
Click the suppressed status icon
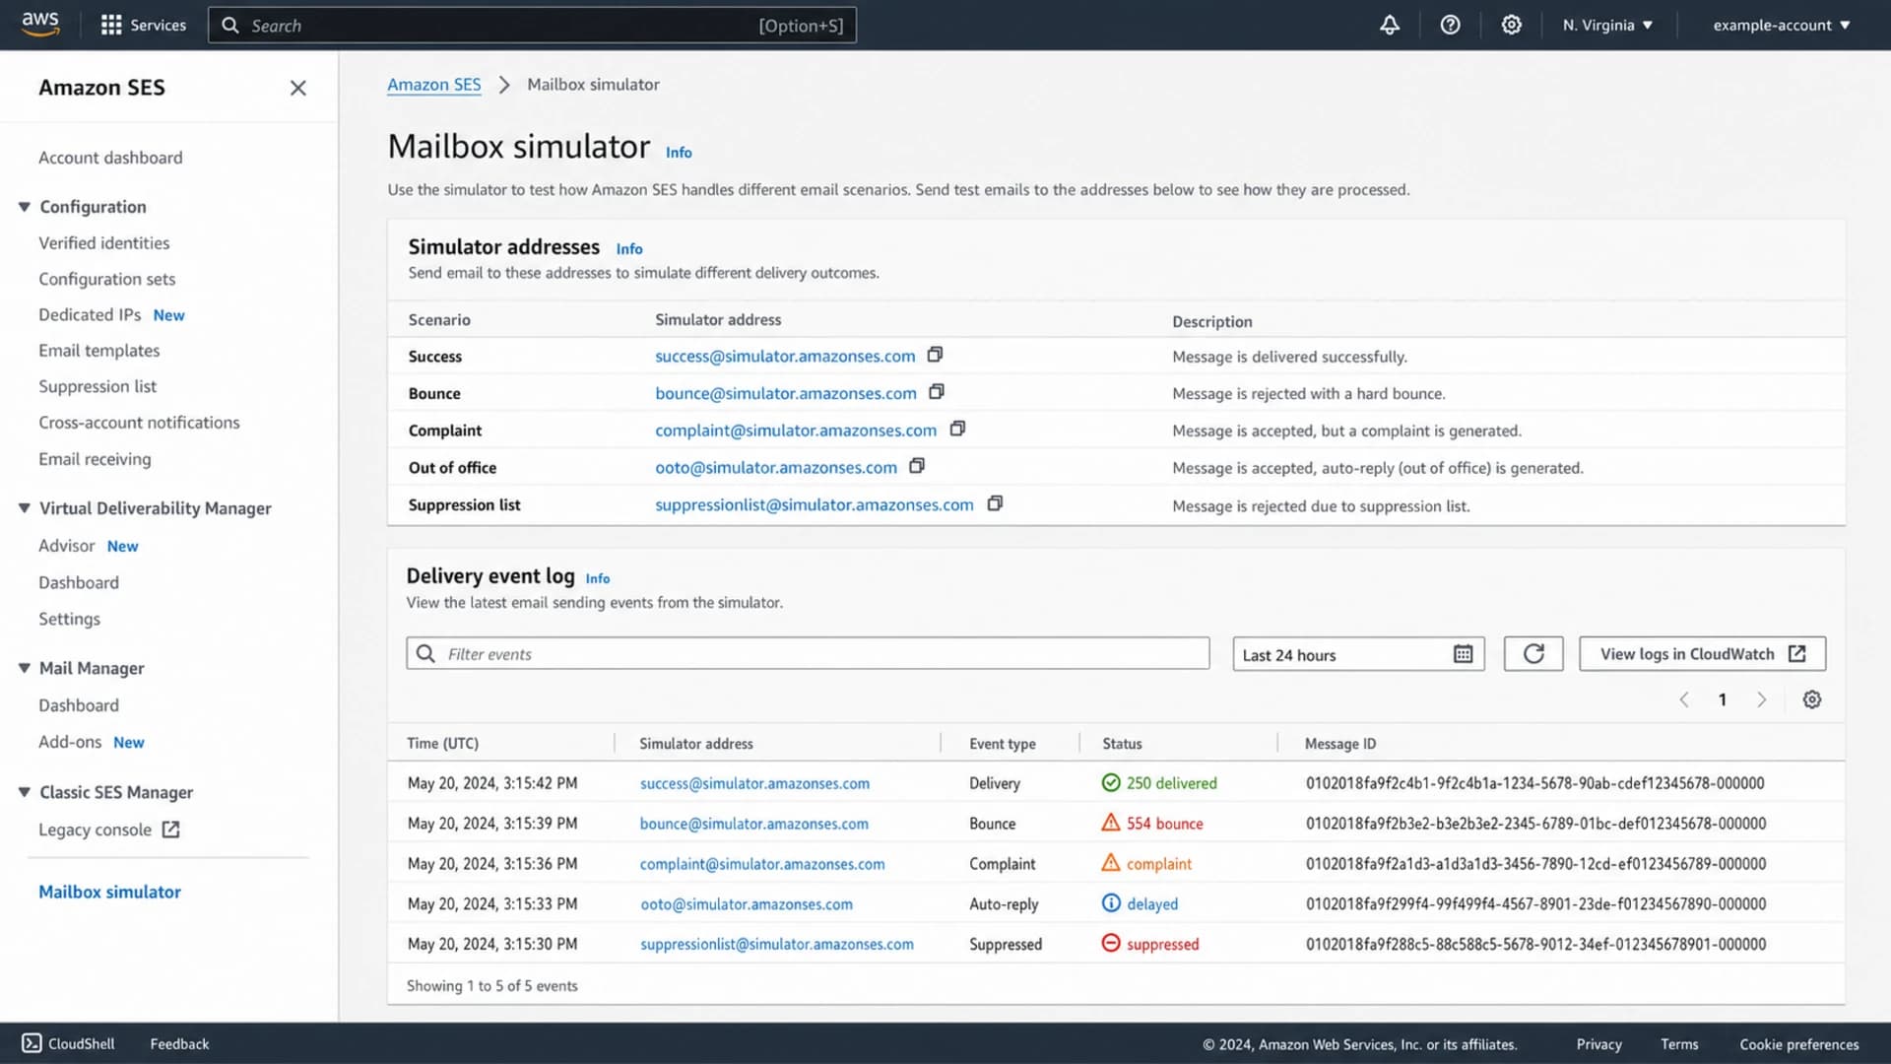coord(1111,943)
